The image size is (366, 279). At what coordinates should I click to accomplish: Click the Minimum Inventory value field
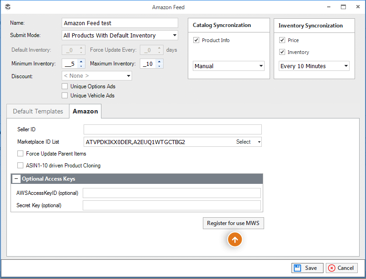coord(70,64)
